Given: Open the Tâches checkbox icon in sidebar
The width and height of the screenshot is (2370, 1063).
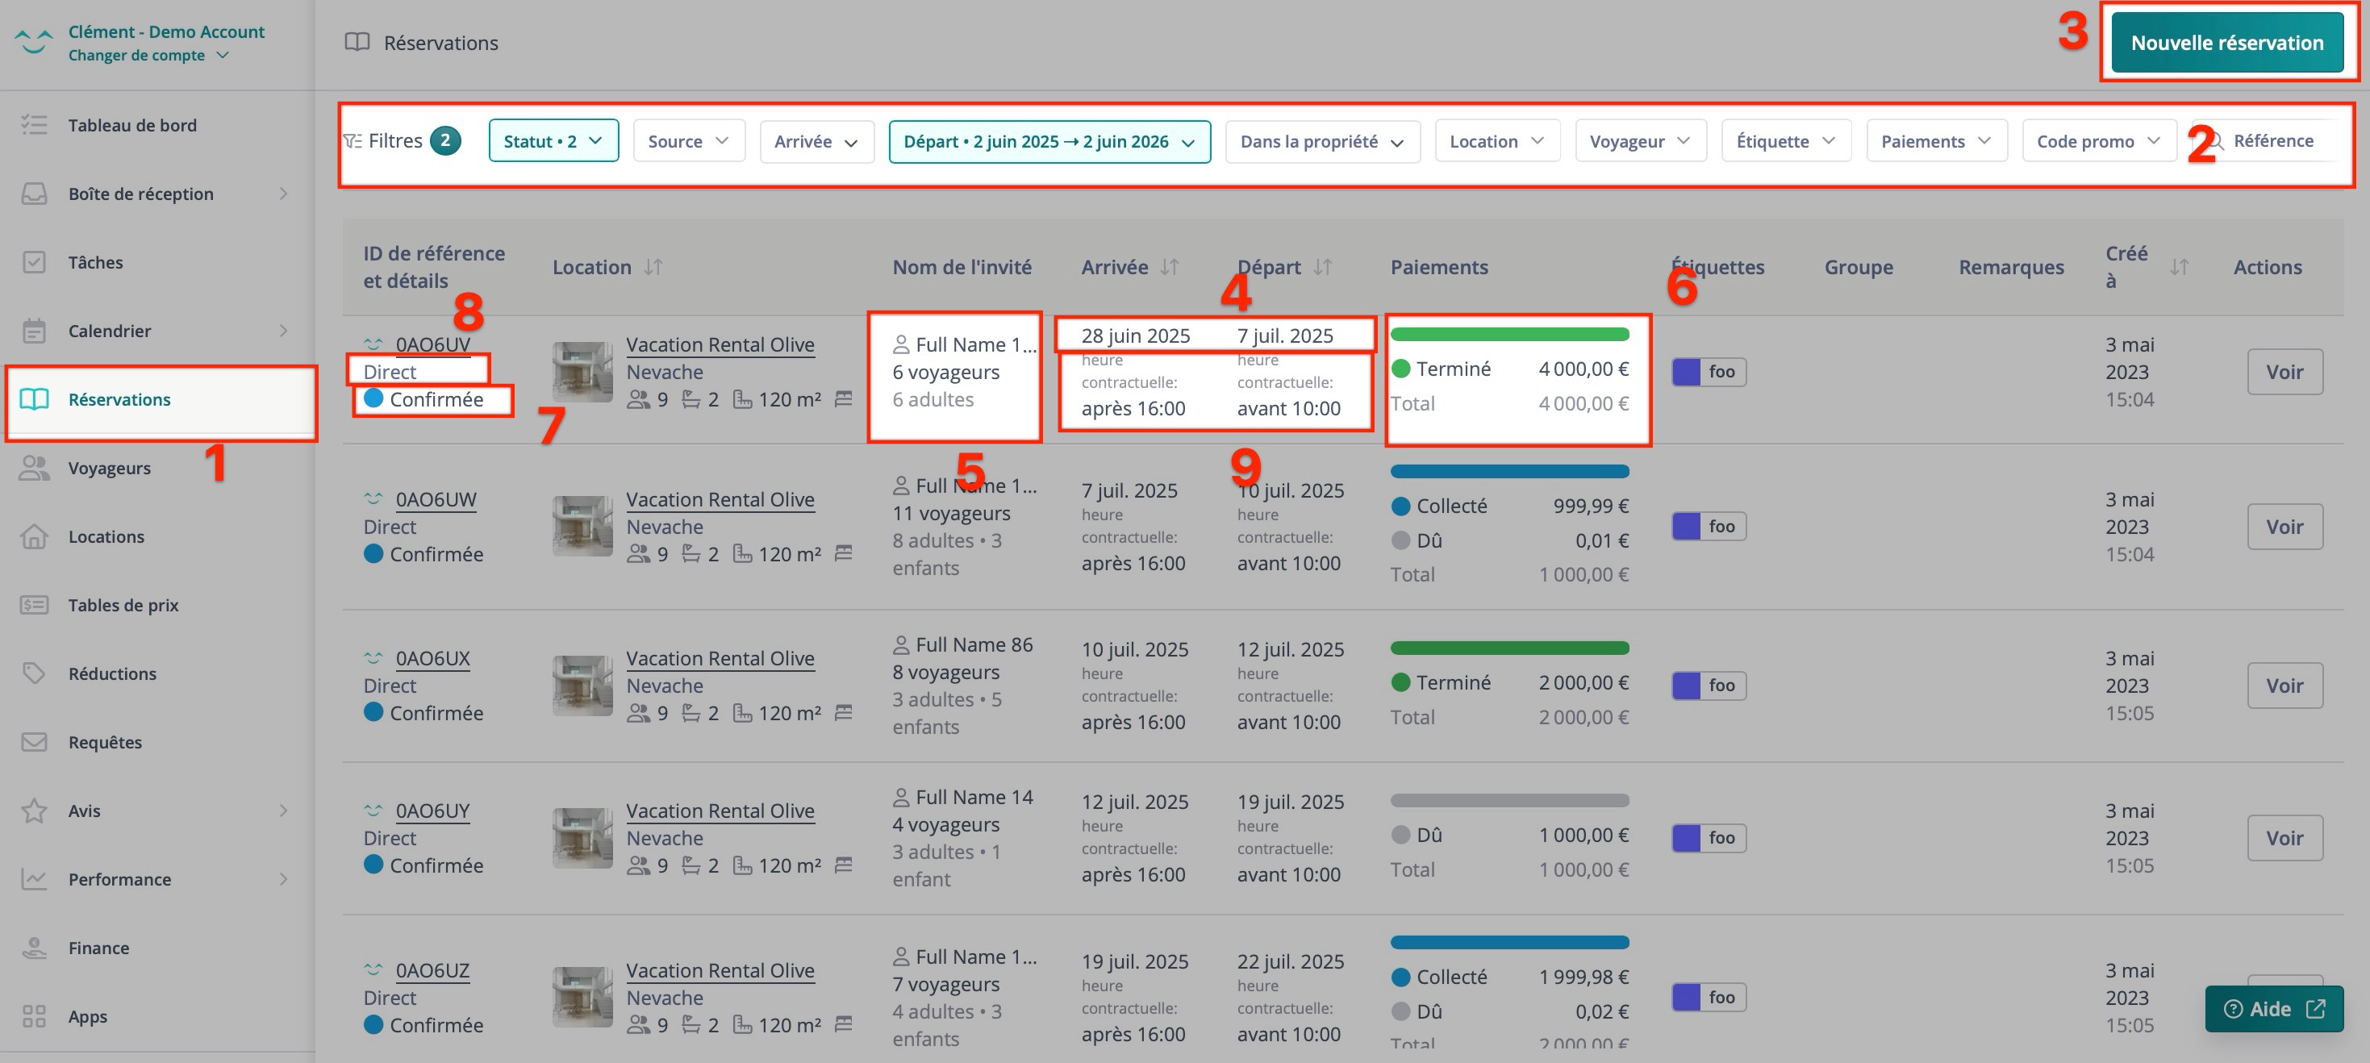Looking at the screenshot, I should [x=34, y=262].
